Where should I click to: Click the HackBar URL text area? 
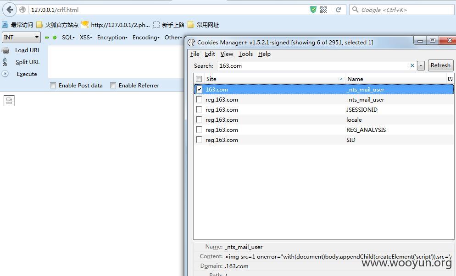click(x=116, y=61)
